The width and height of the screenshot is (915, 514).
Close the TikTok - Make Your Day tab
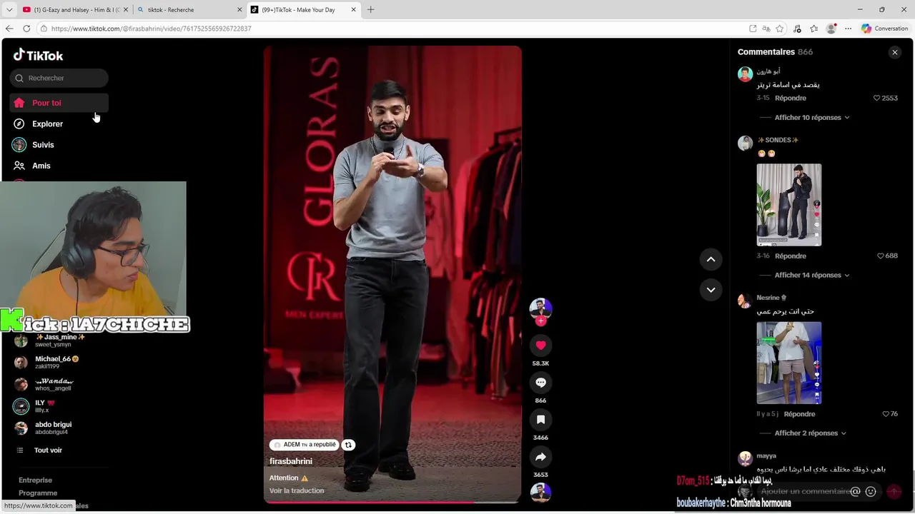(x=353, y=10)
